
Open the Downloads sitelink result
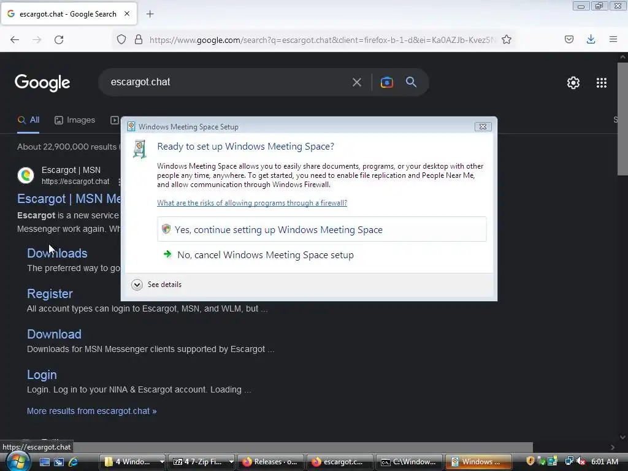[x=57, y=253]
